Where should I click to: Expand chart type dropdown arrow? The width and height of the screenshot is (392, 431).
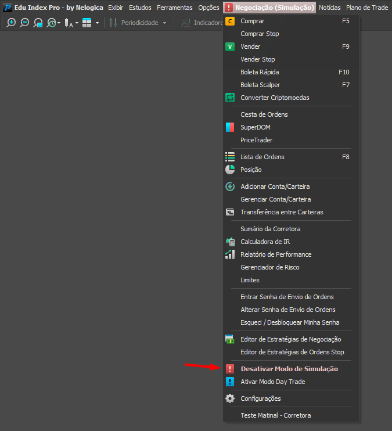77,23
